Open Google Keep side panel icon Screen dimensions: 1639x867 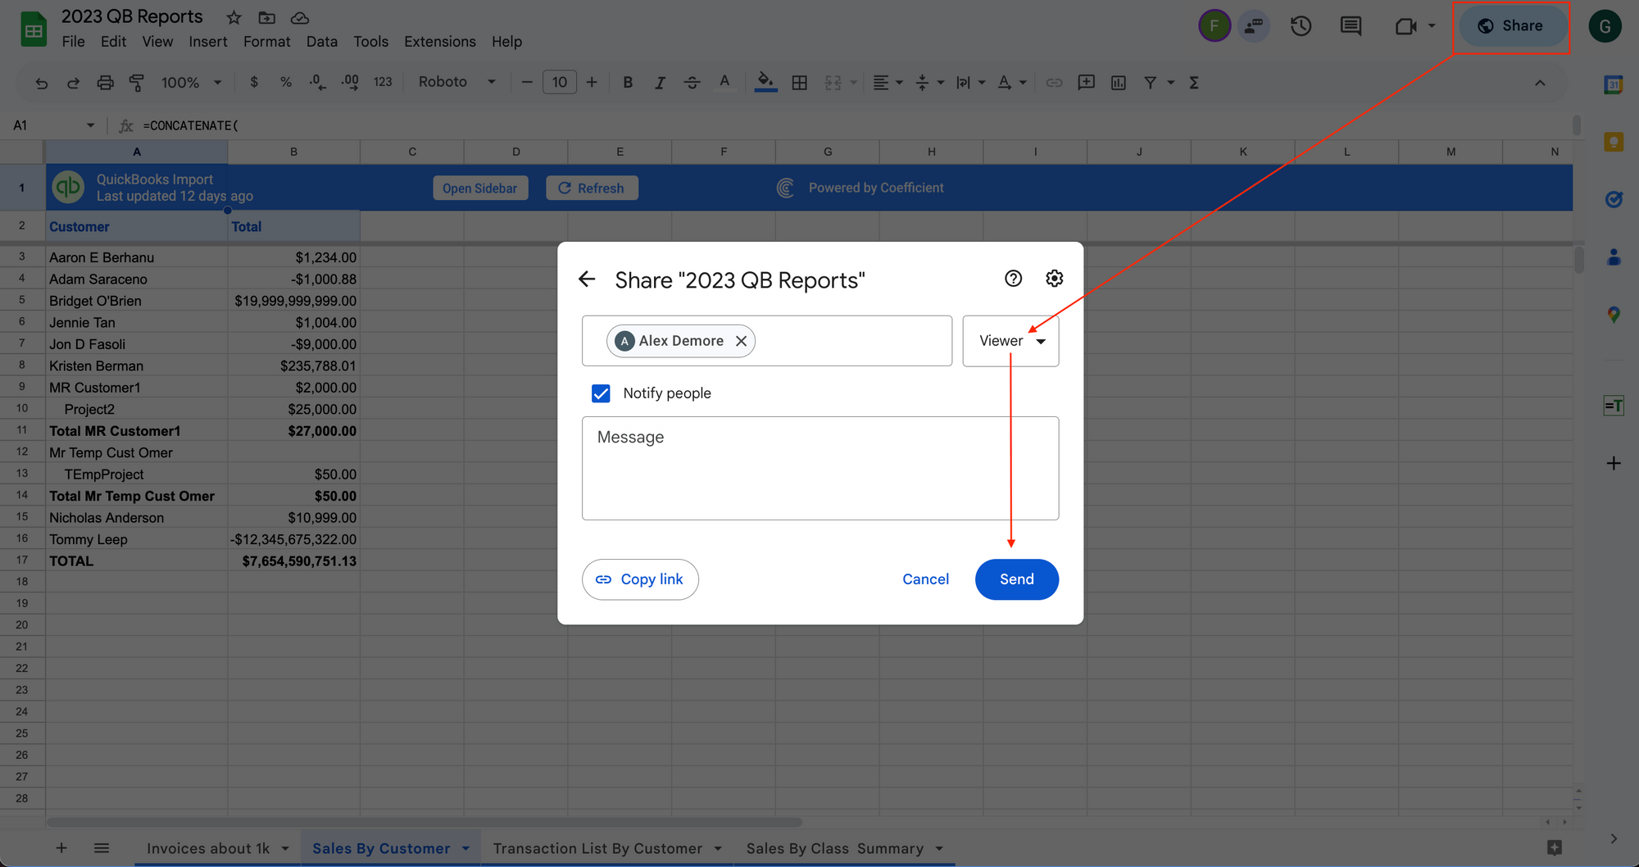coord(1614,143)
